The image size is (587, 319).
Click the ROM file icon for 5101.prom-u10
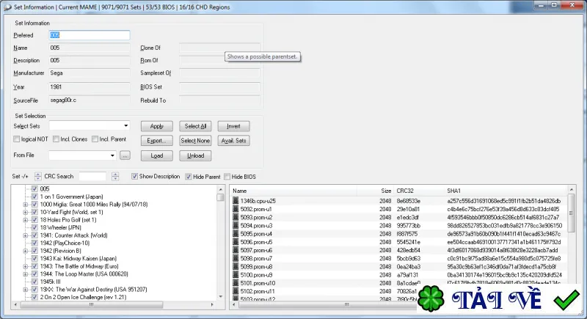pyautogui.click(x=236, y=283)
